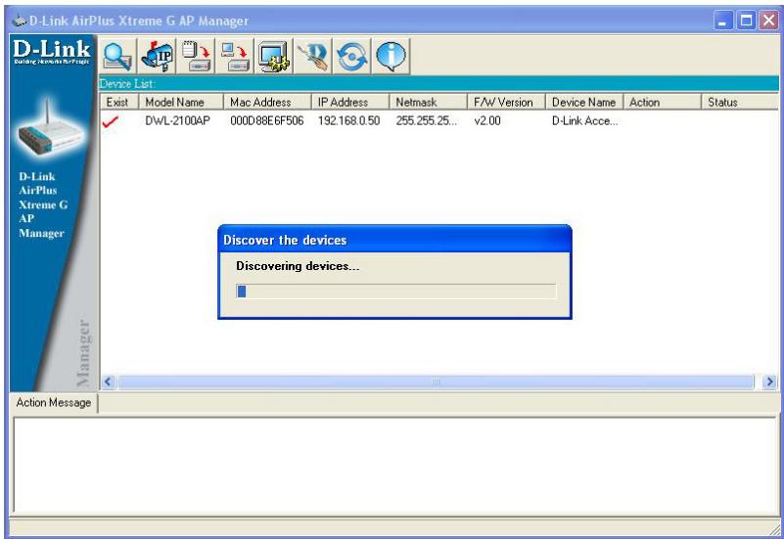Click the Device List header label
This screenshot has width=784, height=539.
[127, 84]
